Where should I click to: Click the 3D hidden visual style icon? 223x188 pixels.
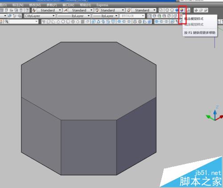(x=172, y=10)
